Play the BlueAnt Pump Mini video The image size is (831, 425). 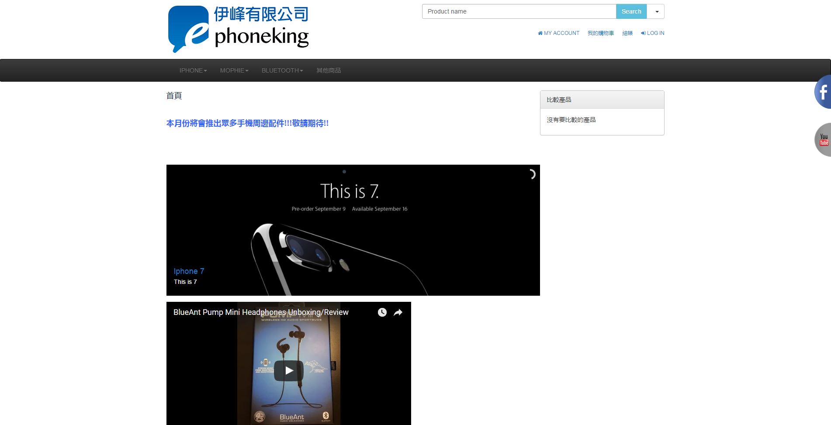coord(289,370)
